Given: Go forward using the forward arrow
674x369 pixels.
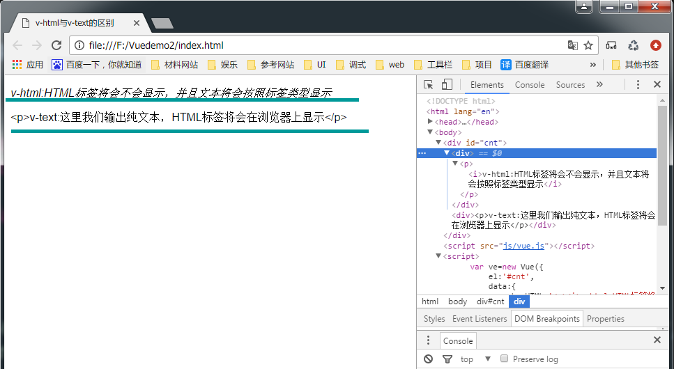Looking at the screenshot, I should pyautogui.click(x=37, y=45).
